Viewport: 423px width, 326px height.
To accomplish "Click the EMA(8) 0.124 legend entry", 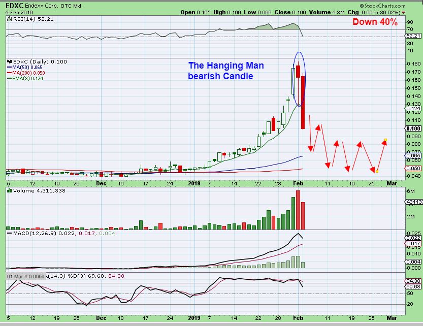I will (25, 79).
